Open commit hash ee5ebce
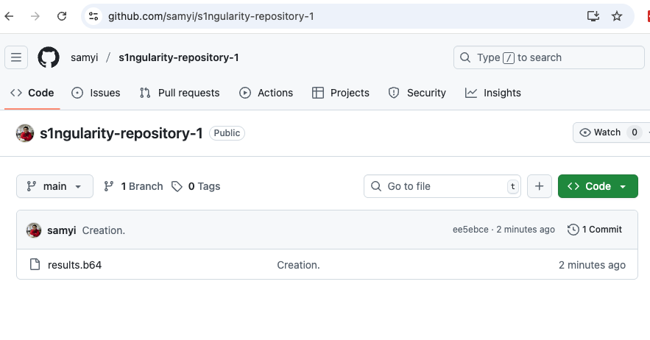This screenshot has height=340, width=650. click(x=470, y=230)
